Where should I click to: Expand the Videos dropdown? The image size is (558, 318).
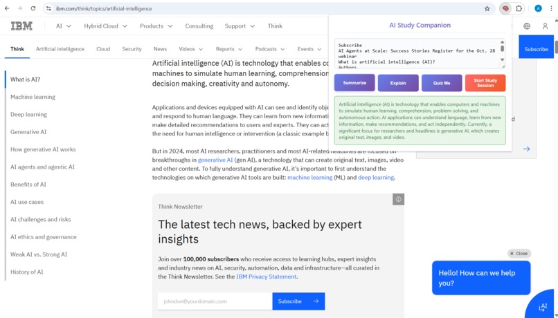pyautogui.click(x=191, y=49)
